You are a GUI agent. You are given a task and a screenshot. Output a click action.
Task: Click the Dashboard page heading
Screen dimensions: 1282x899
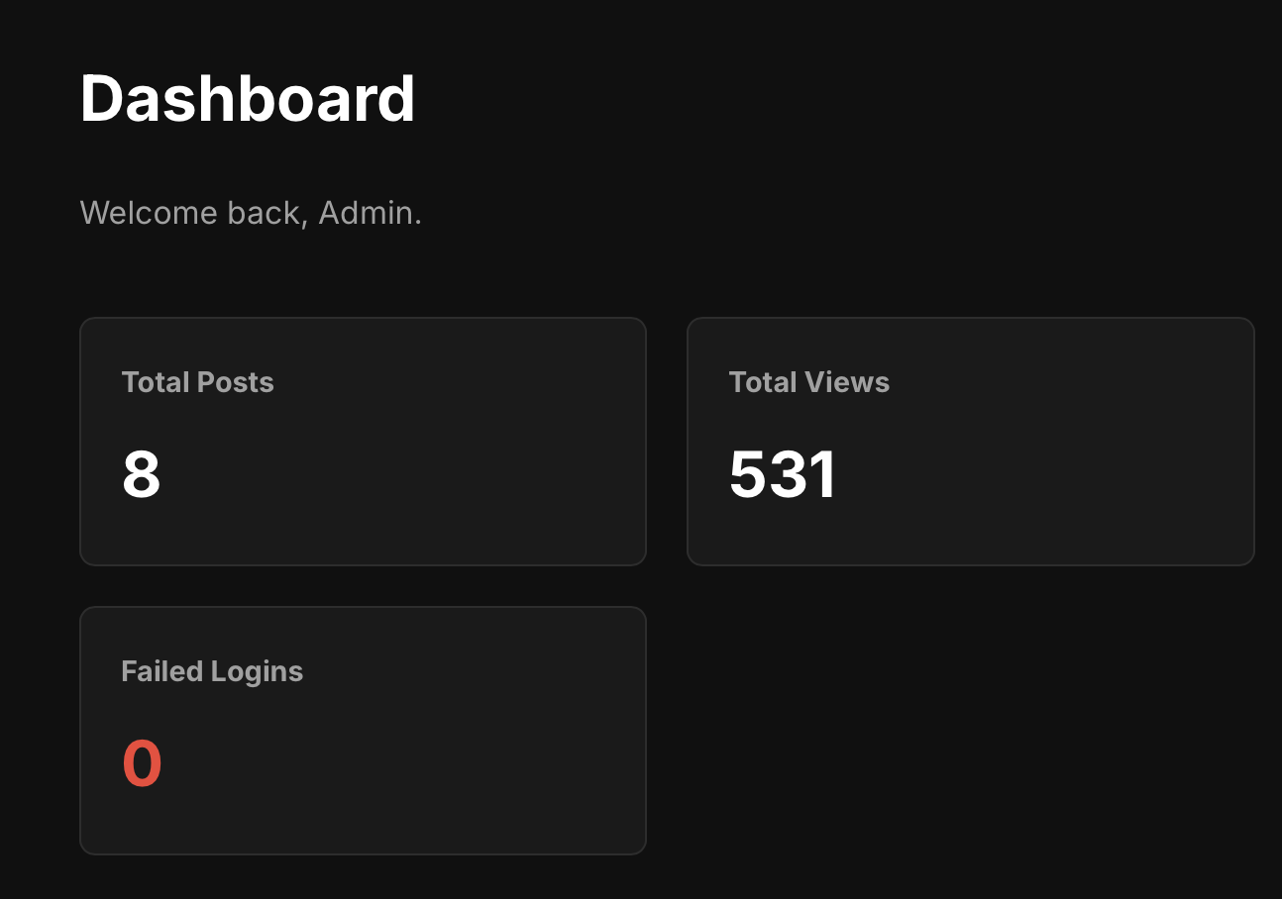pyautogui.click(x=248, y=99)
